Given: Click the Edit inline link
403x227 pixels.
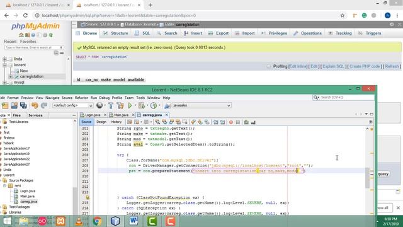Looking at the screenshot, I should 298,66.
